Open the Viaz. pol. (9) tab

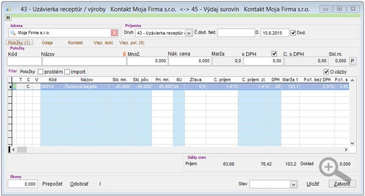click(132, 43)
